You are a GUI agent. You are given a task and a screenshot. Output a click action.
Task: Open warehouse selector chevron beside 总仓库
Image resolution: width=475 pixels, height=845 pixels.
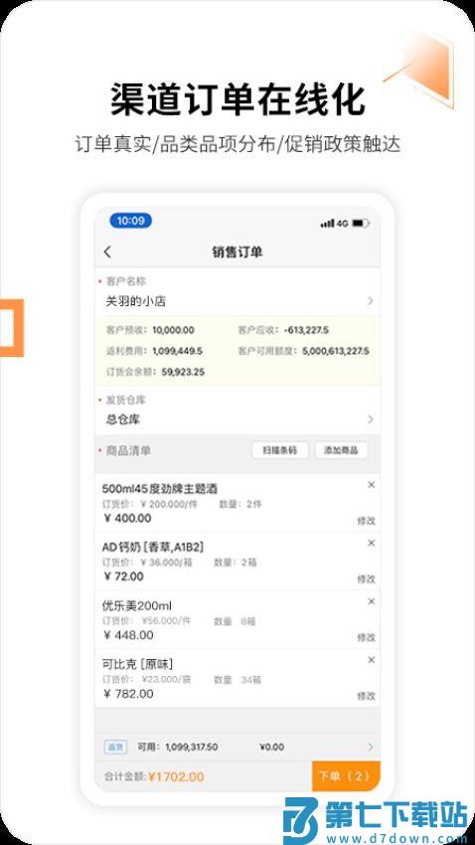(370, 420)
